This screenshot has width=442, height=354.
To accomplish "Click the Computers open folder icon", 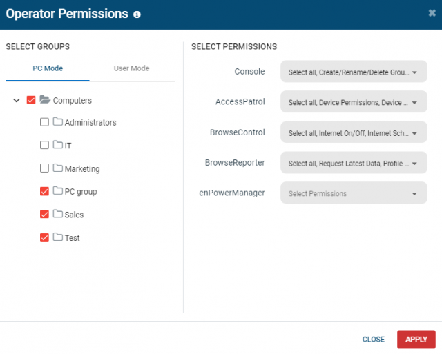I will pyautogui.click(x=45, y=99).
